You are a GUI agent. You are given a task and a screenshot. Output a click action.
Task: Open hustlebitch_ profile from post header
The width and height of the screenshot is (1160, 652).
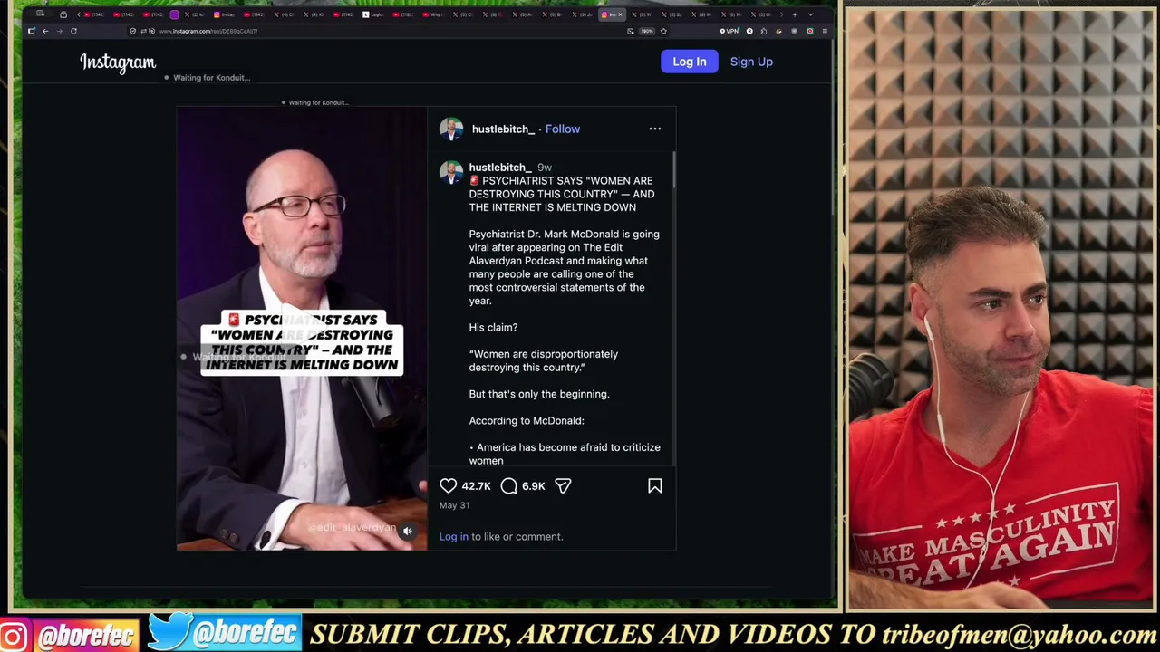pyautogui.click(x=503, y=129)
